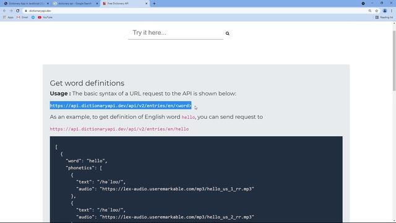Close the Dictionary App in JavaScript tab
This screenshot has height=223, width=396.
point(48,4)
